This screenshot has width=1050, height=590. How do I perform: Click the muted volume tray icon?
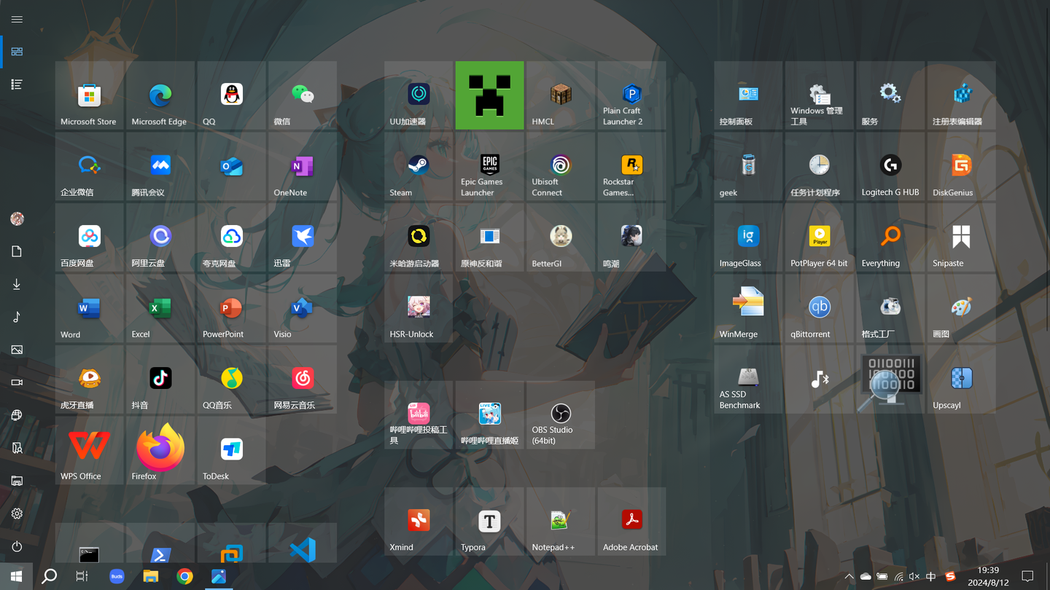pyautogui.click(x=914, y=576)
